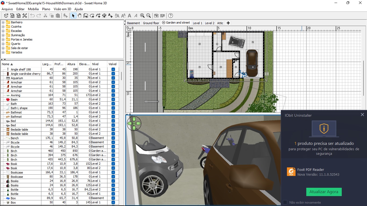Click the furniture list vertical scrollbar

(x=121, y=76)
